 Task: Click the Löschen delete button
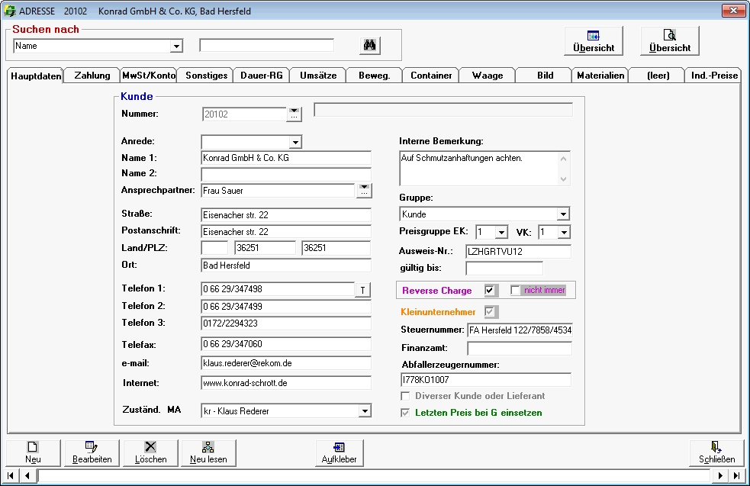pyautogui.click(x=150, y=452)
